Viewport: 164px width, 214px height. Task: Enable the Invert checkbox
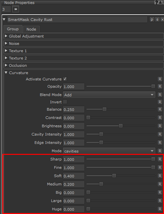(65, 102)
